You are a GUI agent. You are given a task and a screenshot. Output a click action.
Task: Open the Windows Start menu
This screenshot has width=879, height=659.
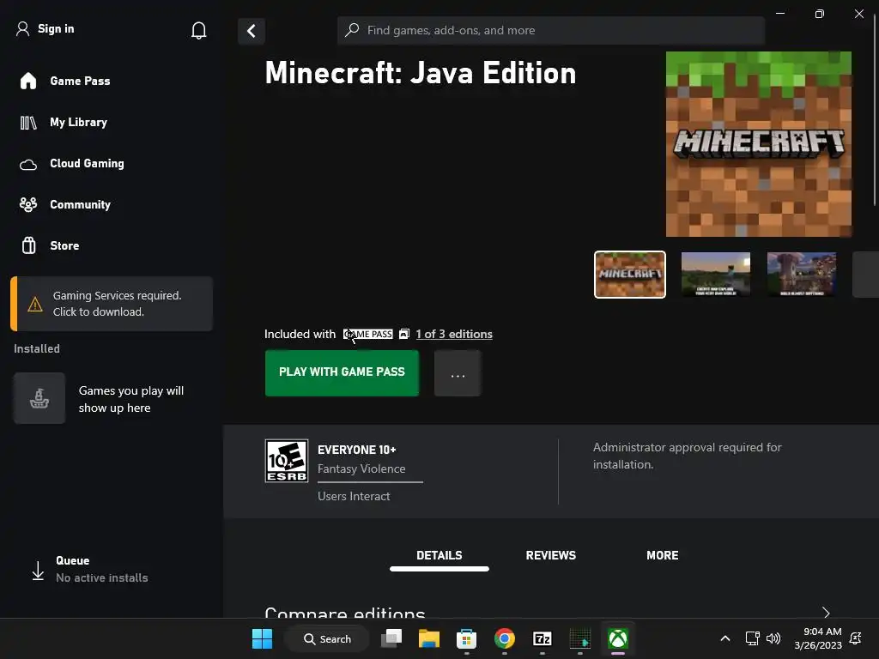[262, 638]
